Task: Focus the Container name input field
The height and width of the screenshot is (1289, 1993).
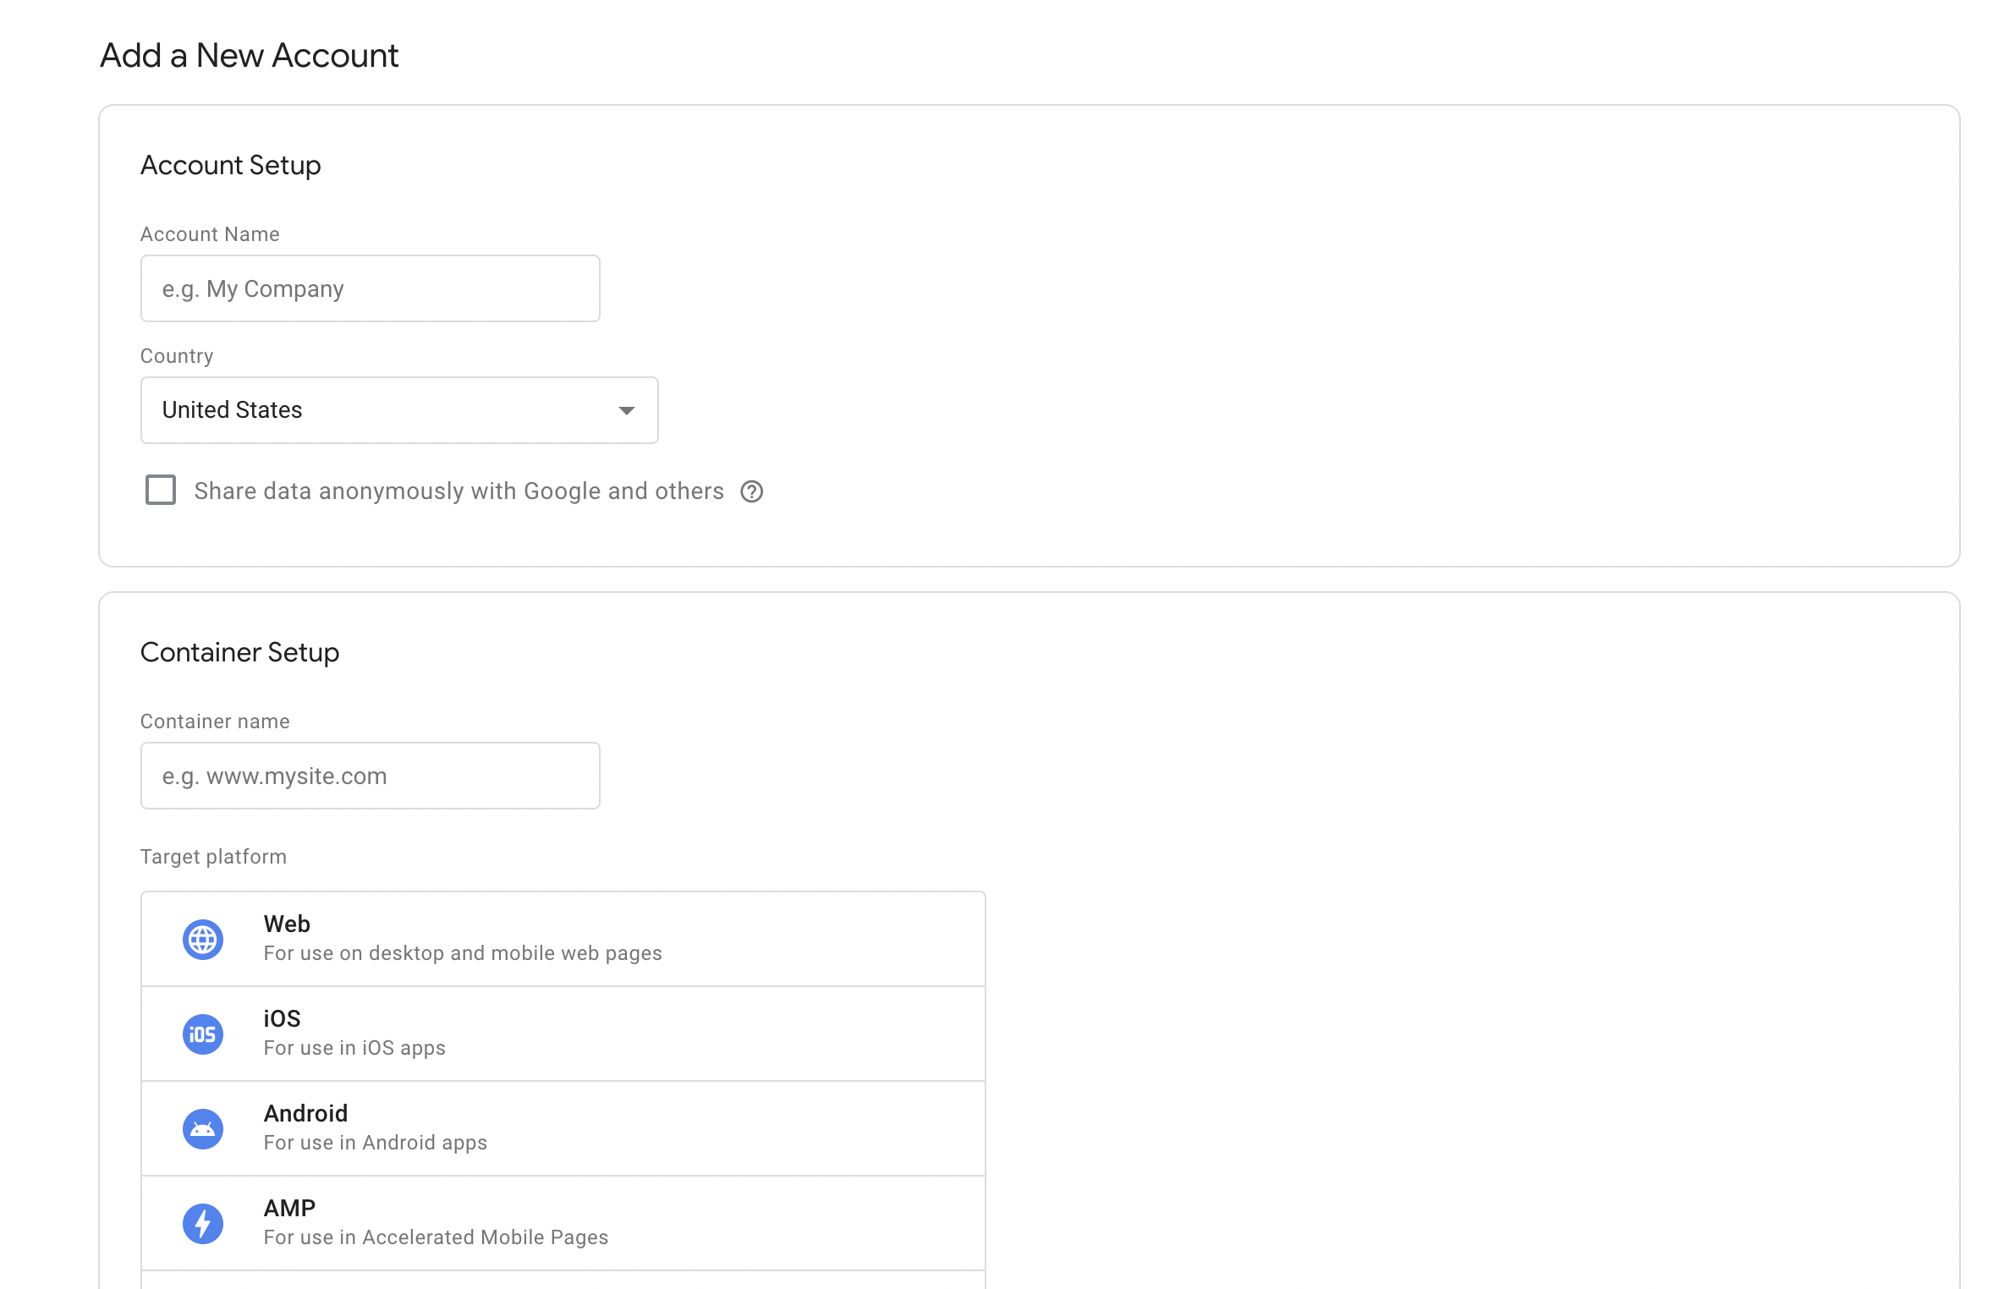Action: coord(371,776)
